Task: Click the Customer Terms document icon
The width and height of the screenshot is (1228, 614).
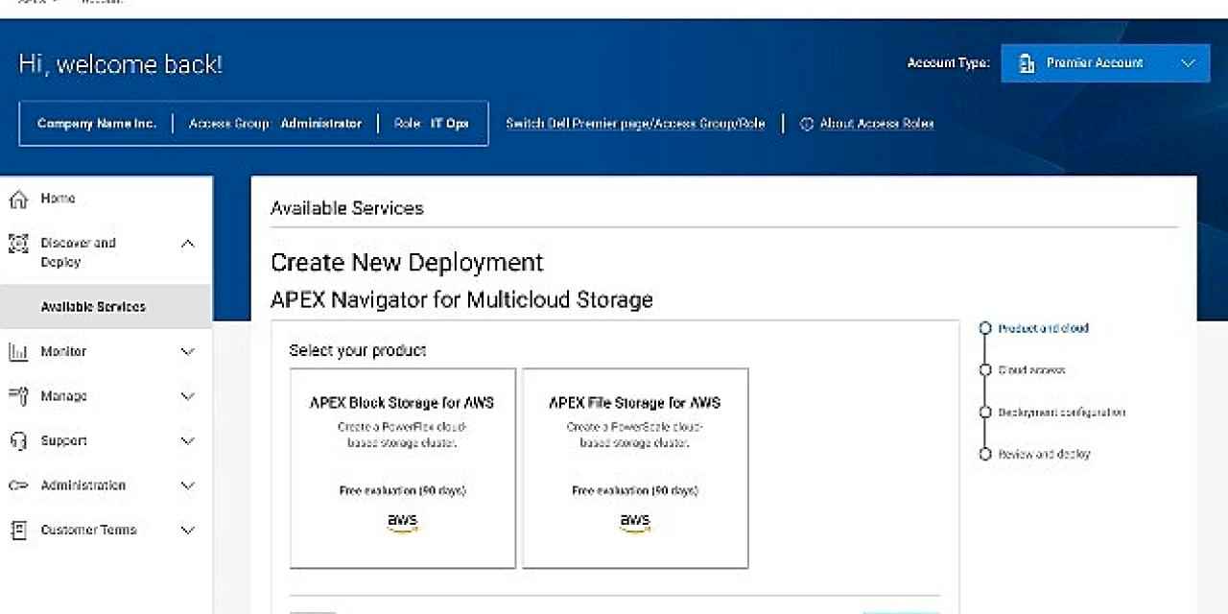Action: click(x=17, y=531)
